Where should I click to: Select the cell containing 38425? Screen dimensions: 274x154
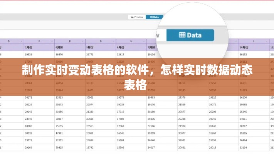pos(59,147)
